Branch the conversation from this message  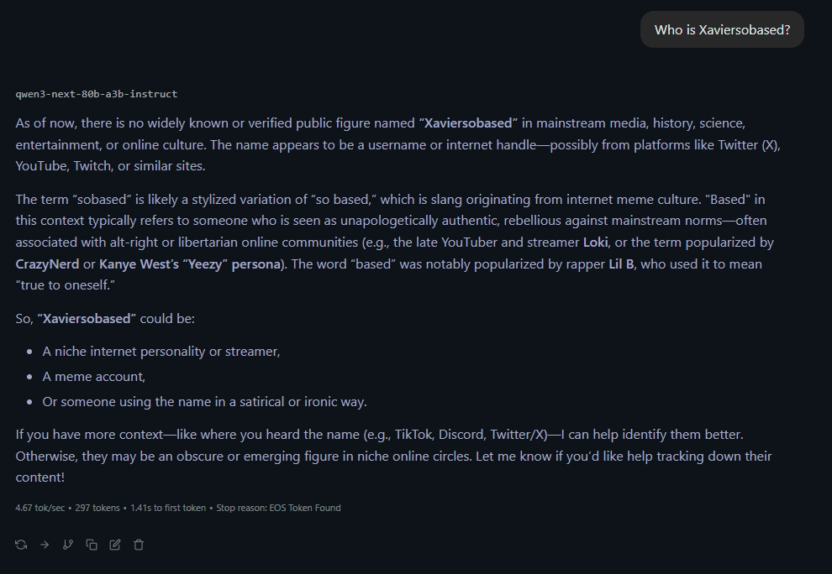(68, 545)
